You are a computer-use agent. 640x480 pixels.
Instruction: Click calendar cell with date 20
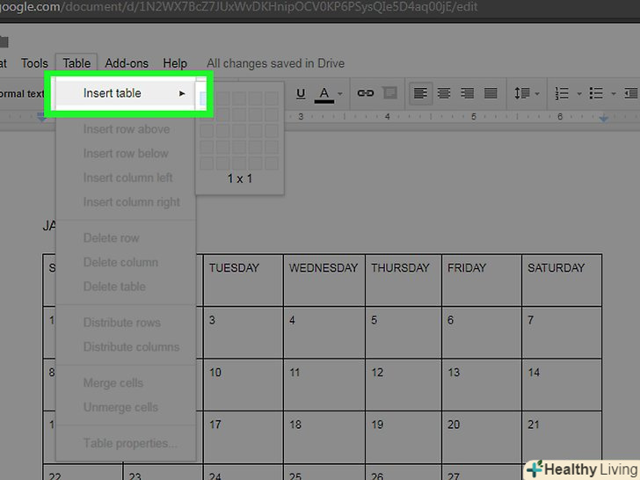(x=482, y=437)
